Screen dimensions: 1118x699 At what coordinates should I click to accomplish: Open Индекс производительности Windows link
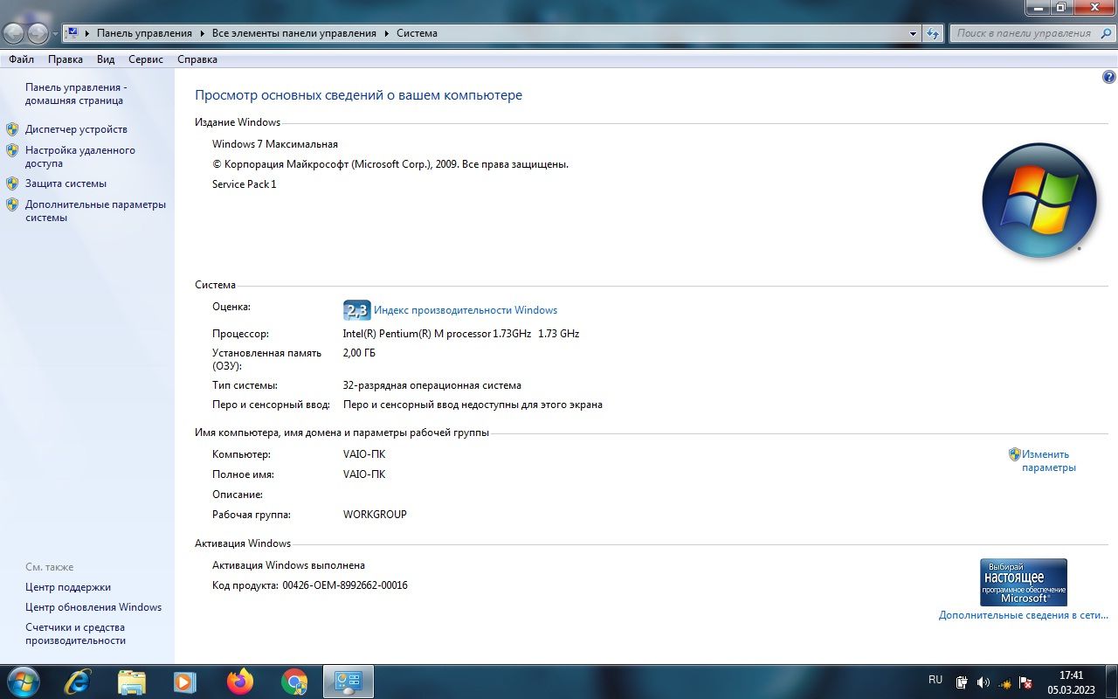pos(466,310)
